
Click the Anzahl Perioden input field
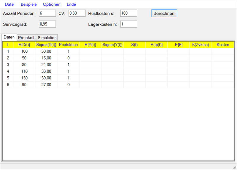coord(47,13)
